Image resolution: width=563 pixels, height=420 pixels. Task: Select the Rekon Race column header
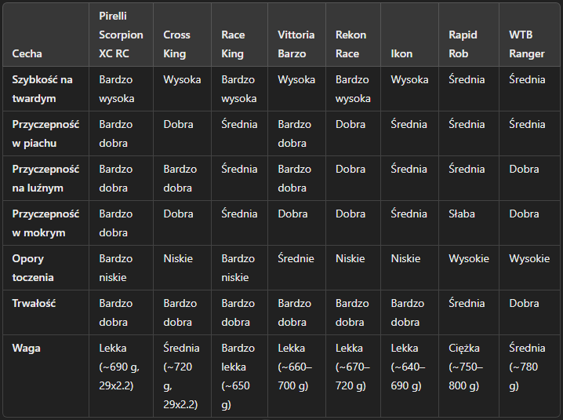[351, 45]
